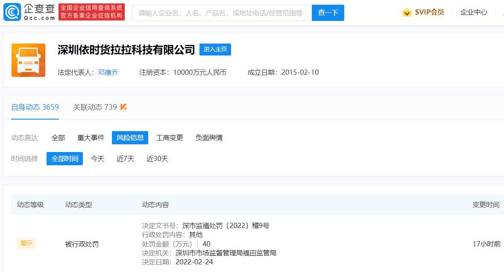This screenshot has width=504, height=272.
Task: Filter activity by 工商变更
Action: click(170, 137)
